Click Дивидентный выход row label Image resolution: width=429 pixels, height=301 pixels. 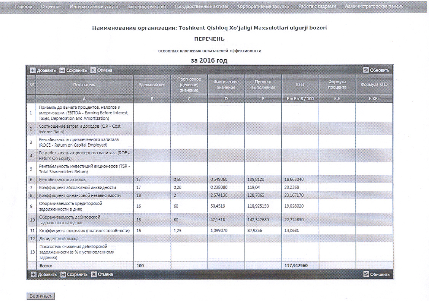click(x=59, y=239)
